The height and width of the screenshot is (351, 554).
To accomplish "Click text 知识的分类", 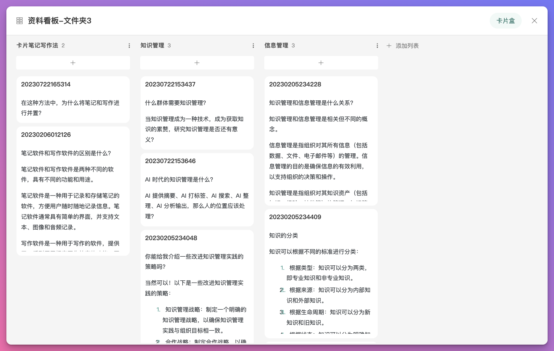I will click(x=283, y=235).
